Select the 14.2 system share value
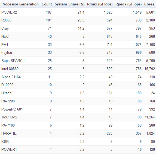The height and width of the screenshot is (154, 156). [x=81, y=28]
